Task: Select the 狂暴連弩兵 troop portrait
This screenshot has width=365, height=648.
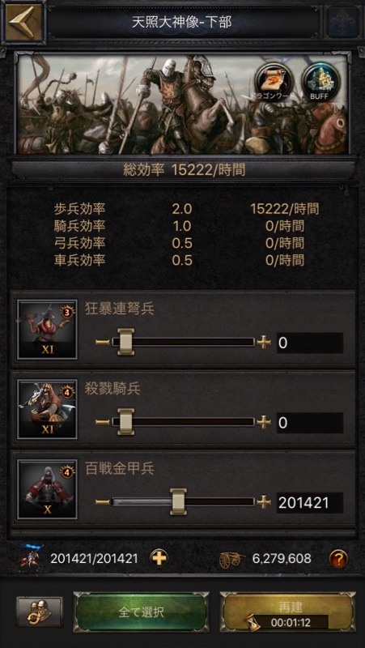Action: tap(47, 330)
